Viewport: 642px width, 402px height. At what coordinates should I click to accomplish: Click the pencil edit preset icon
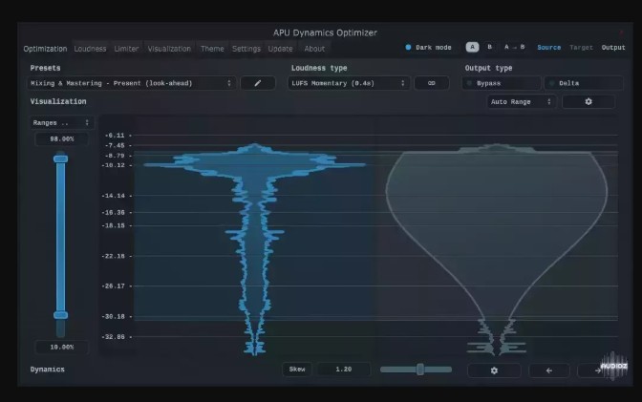(x=257, y=83)
